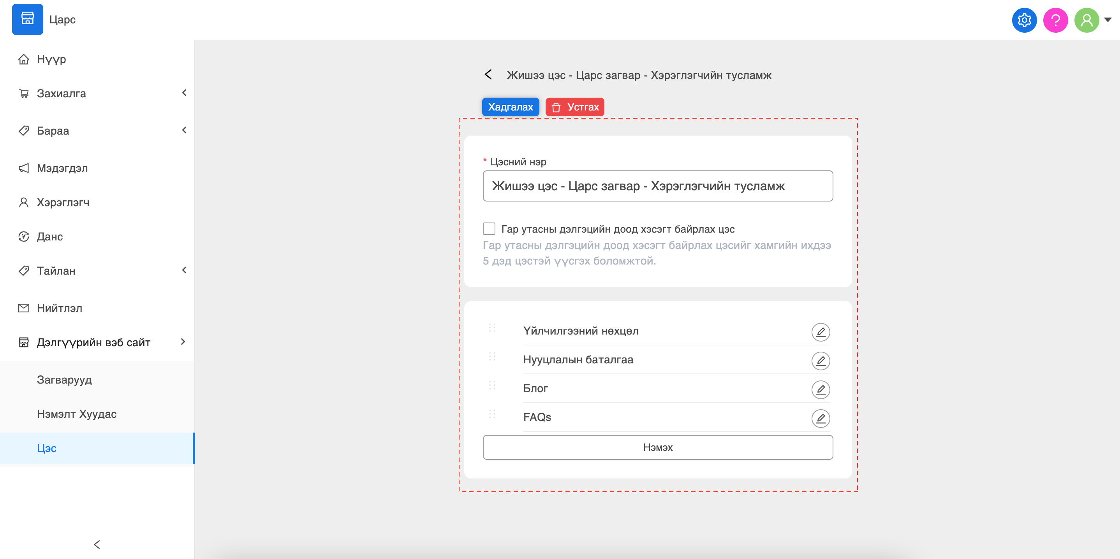Open the Загварууд submenu

coord(97,380)
